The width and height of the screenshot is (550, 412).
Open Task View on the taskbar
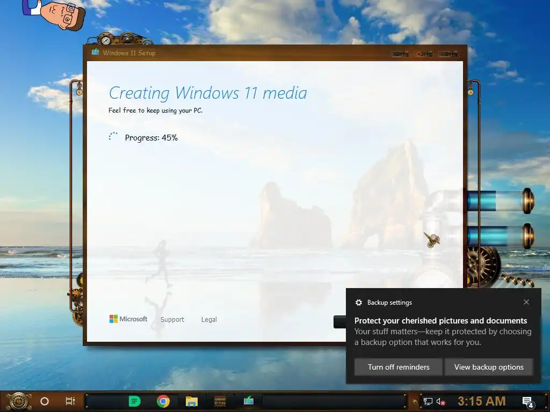[70, 401]
